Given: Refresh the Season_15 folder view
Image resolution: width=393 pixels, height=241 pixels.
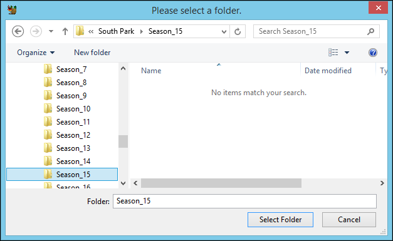Looking at the screenshot, I should [238, 31].
